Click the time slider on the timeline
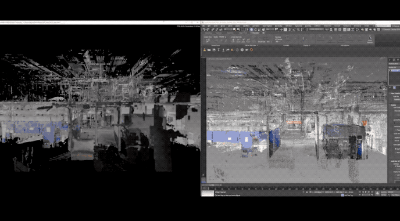Viewport: 400px width, 221px height. click(212, 185)
